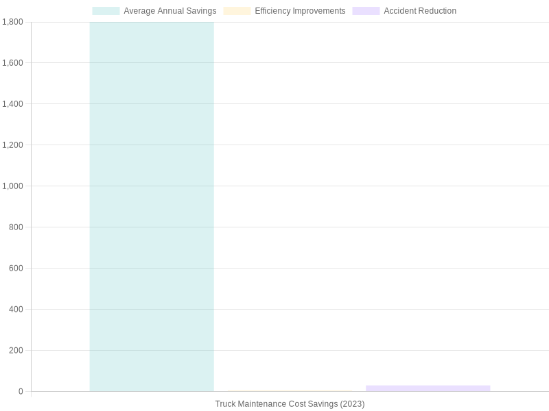The width and height of the screenshot is (549, 411).
Task: Click the teal Average Annual Savings legend swatch
Action: pyautogui.click(x=106, y=11)
